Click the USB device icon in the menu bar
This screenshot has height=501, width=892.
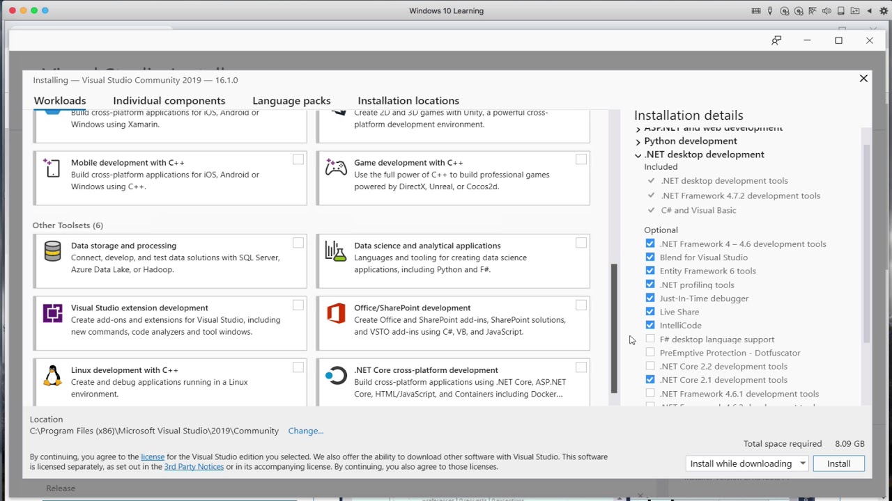(770, 10)
